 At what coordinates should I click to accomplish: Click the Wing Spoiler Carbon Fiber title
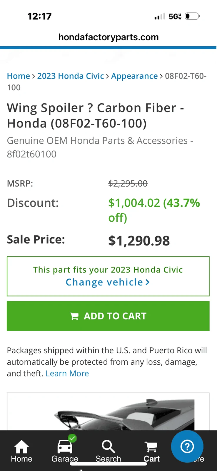click(96, 115)
